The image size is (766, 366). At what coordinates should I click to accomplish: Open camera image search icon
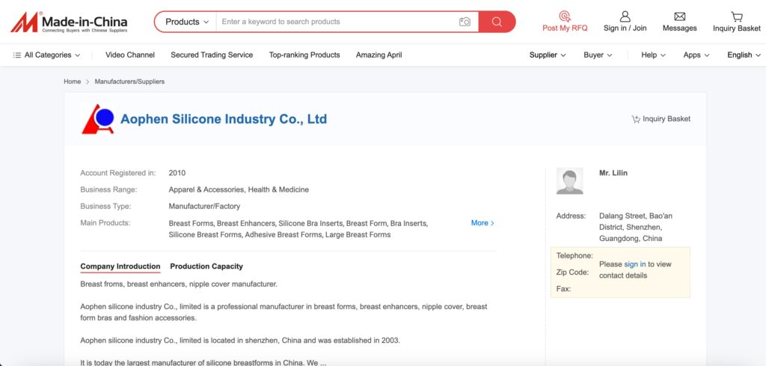click(465, 22)
